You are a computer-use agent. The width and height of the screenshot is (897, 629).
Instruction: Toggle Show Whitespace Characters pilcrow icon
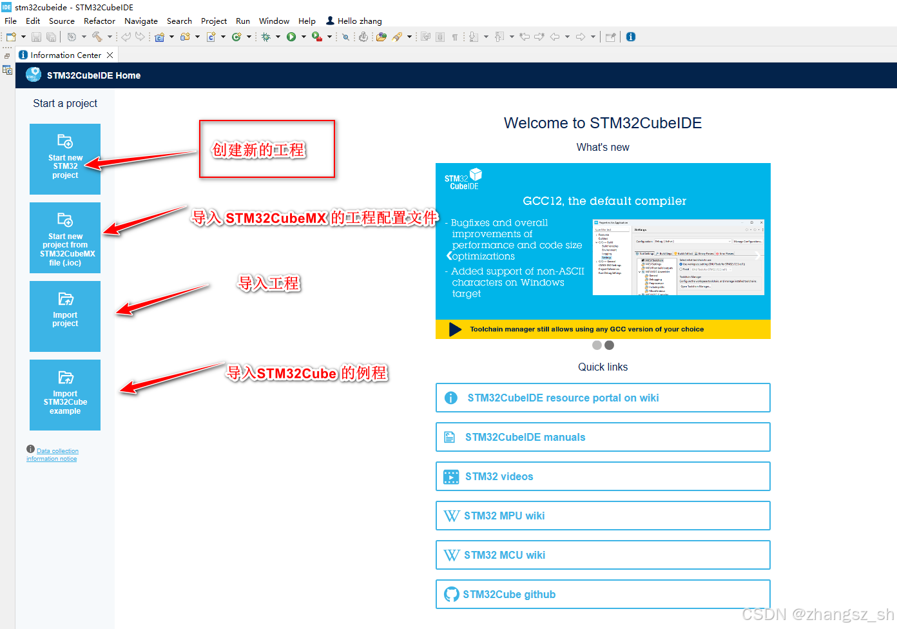[454, 37]
